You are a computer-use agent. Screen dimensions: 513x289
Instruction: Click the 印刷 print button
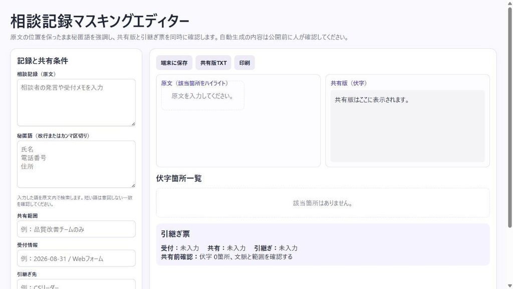[244, 63]
